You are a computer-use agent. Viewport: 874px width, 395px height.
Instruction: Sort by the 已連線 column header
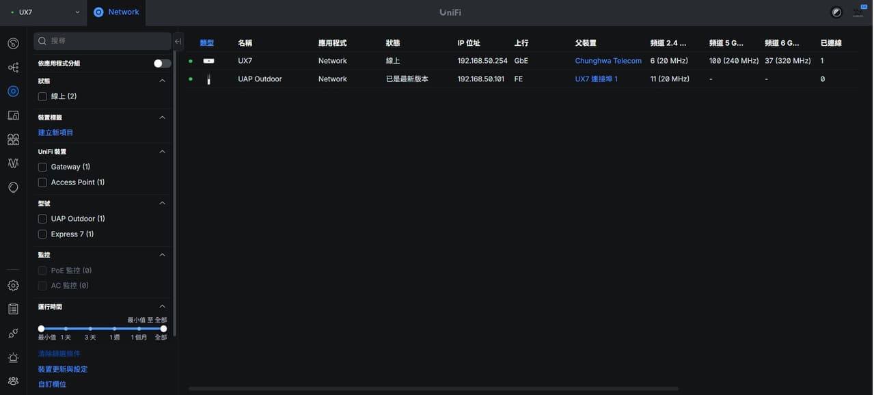tap(831, 43)
